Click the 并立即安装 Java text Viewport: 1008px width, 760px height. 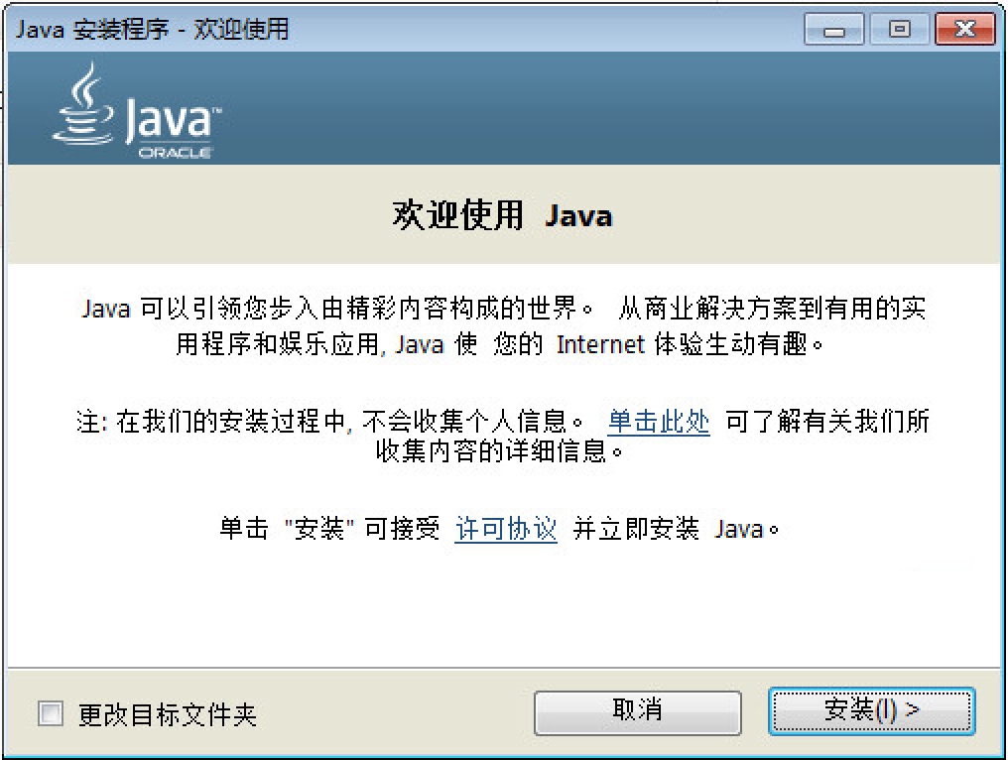coord(676,529)
